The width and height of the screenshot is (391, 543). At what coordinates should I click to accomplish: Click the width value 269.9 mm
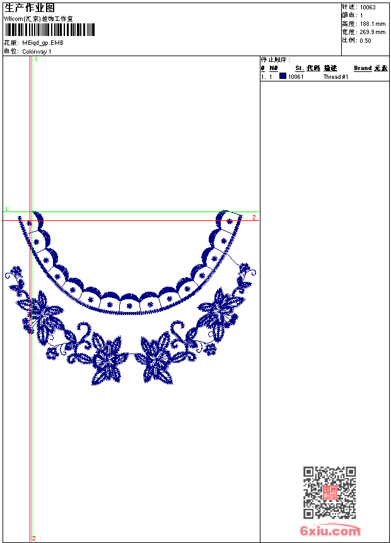point(372,32)
